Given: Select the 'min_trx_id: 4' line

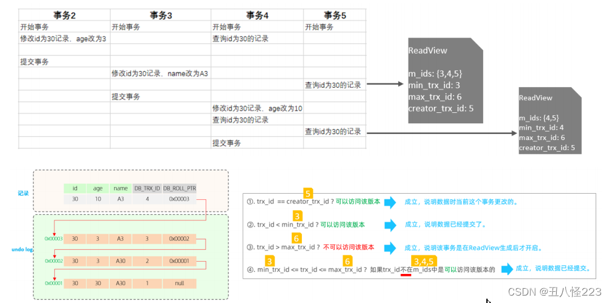Looking at the screenshot, I should click(541, 127).
